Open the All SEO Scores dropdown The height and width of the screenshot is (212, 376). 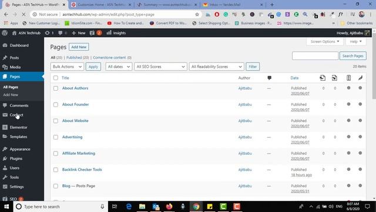coord(160,67)
